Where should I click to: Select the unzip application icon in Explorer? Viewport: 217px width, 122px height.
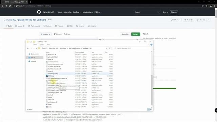[47, 104]
